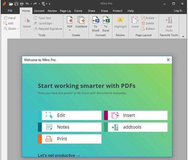Viewport: 188px width, 160px height.
Task: Expand the undo history dropdown arrow
Action: click(x=31, y=4)
